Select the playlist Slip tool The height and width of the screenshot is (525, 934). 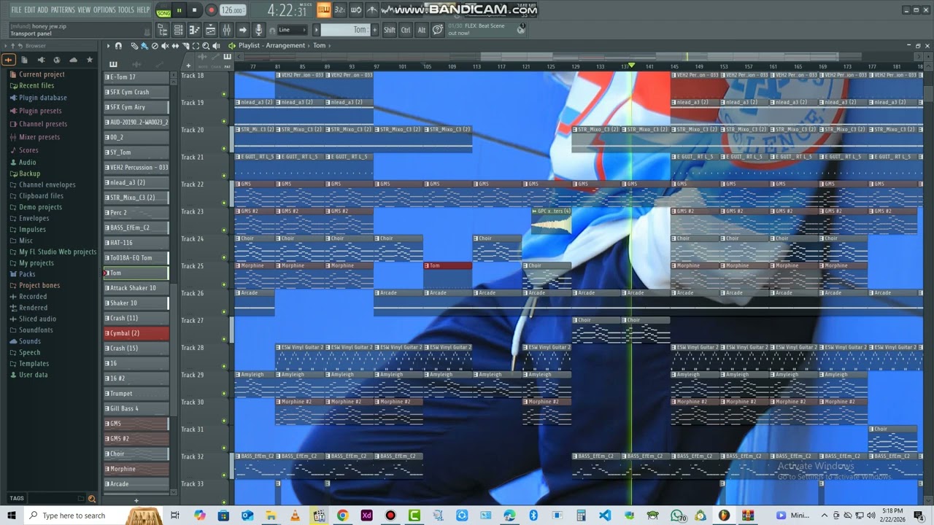tap(175, 46)
